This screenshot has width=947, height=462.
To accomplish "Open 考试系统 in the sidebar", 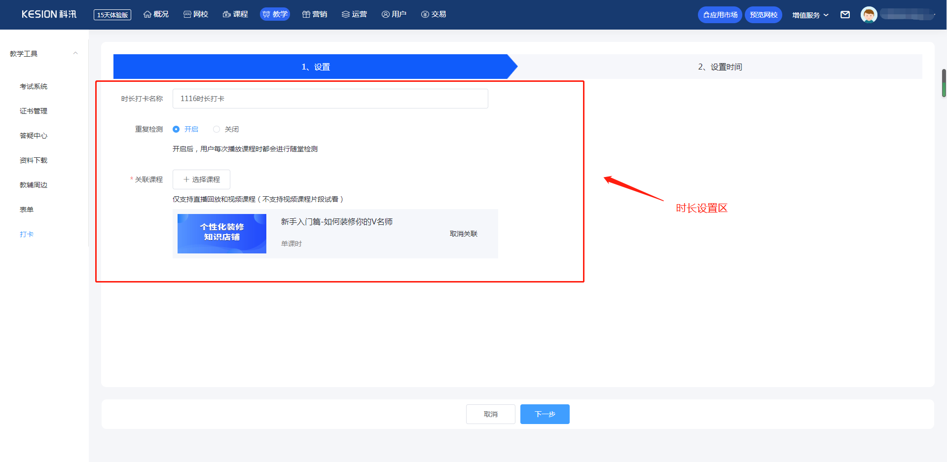I will point(34,86).
